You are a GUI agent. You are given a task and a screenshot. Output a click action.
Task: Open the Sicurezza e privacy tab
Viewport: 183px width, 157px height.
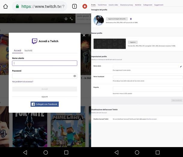click(x=127, y=5)
